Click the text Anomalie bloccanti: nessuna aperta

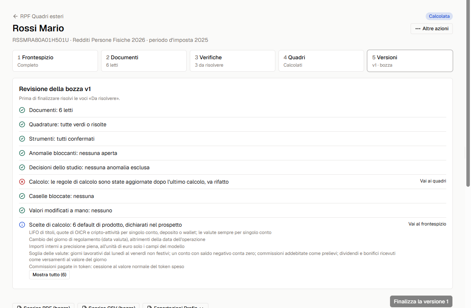[x=73, y=153]
